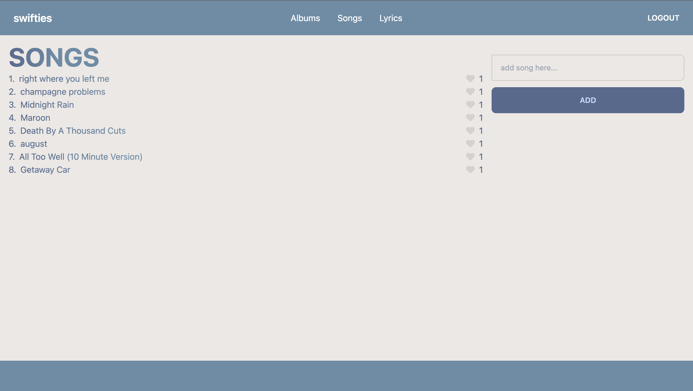The height and width of the screenshot is (391, 693).
Task: Click Maroon's heart icon
Action: [x=470, y=118]
